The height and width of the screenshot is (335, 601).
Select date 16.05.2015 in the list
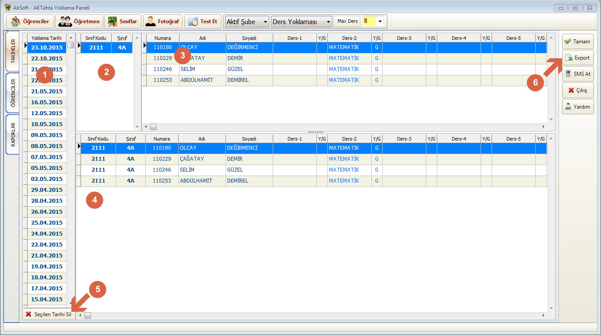(x=47, y=102)
